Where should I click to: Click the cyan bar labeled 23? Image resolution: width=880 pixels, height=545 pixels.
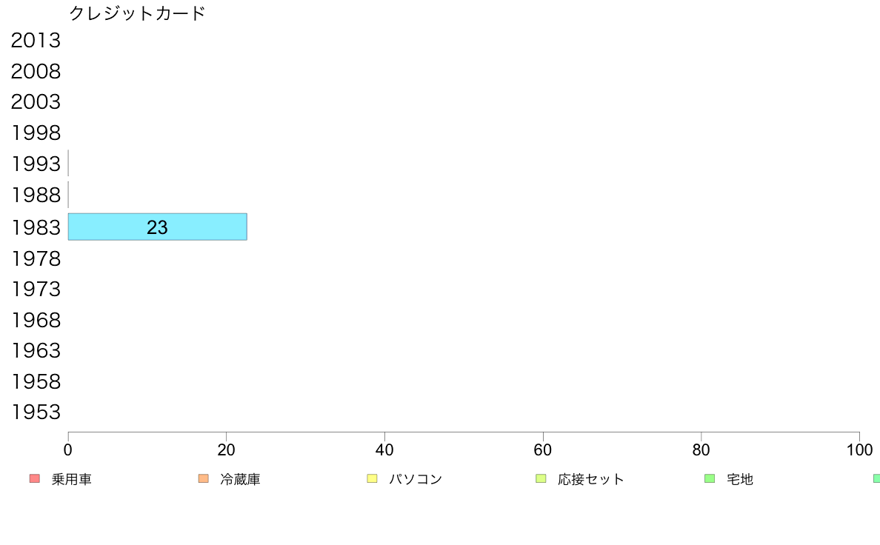[x=158, y=227]
